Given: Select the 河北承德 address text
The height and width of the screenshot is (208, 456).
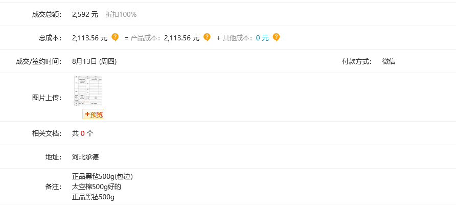Looking at the screenshot, I should click(x=85, y=157).
